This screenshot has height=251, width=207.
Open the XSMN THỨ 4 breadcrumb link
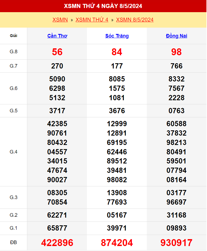92,20
